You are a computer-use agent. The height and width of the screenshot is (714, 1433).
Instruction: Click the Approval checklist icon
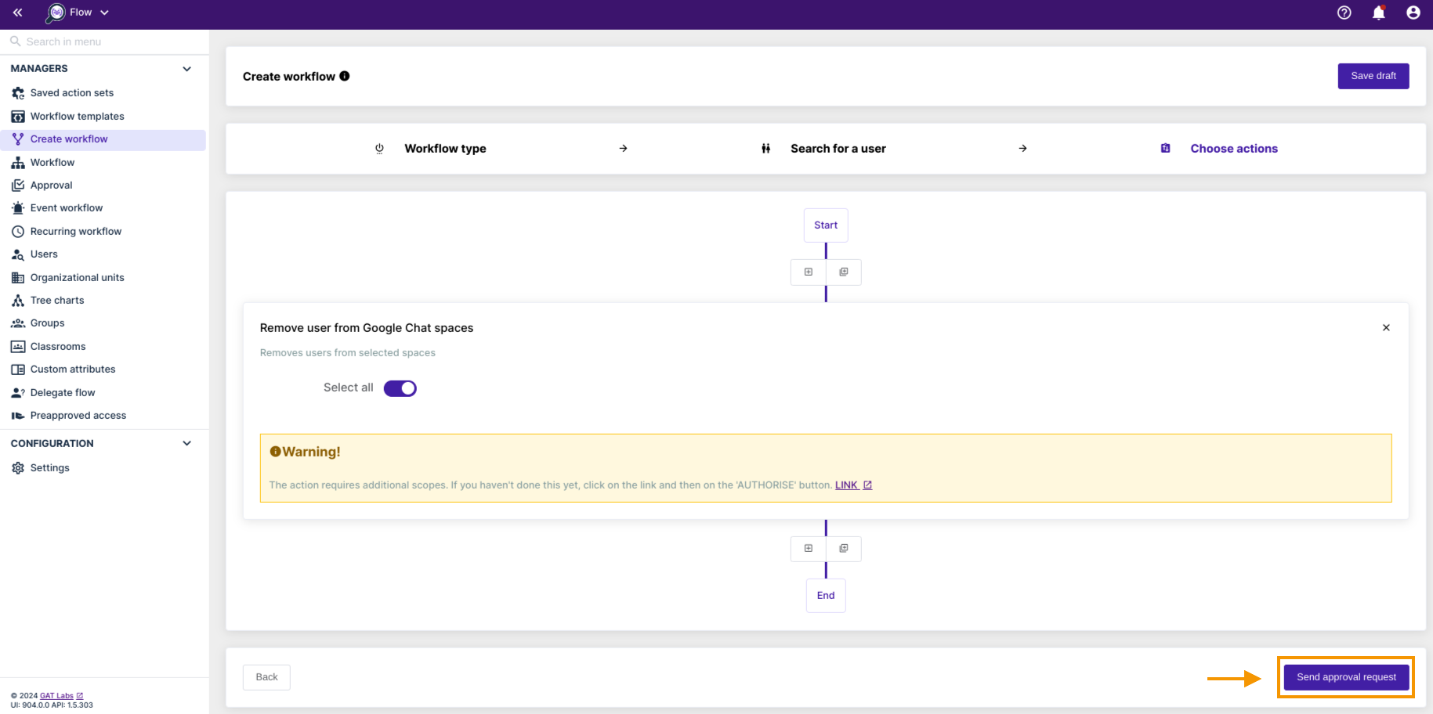pos(18,186)
